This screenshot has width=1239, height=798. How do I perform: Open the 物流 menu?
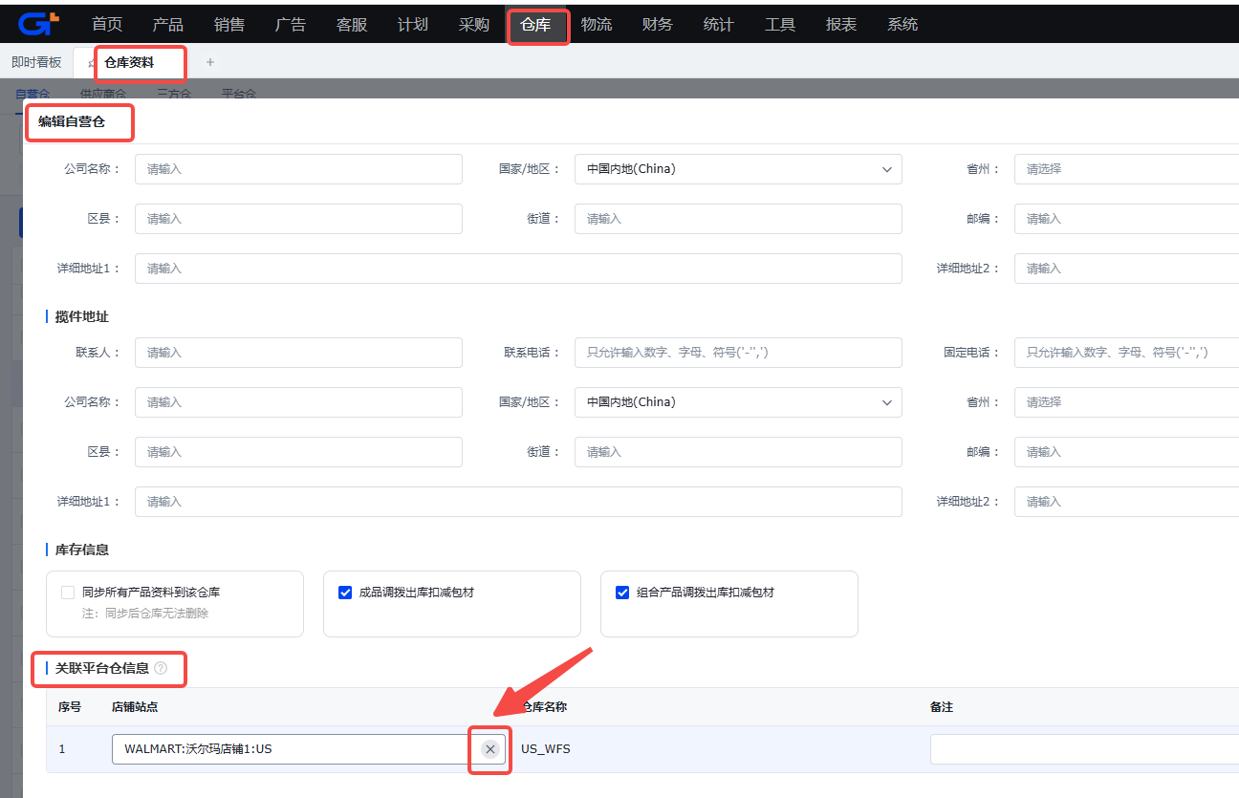(597, 25)
